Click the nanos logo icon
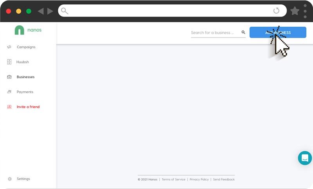The height and width of the screenshot is (189, 313). pos(19,30)
